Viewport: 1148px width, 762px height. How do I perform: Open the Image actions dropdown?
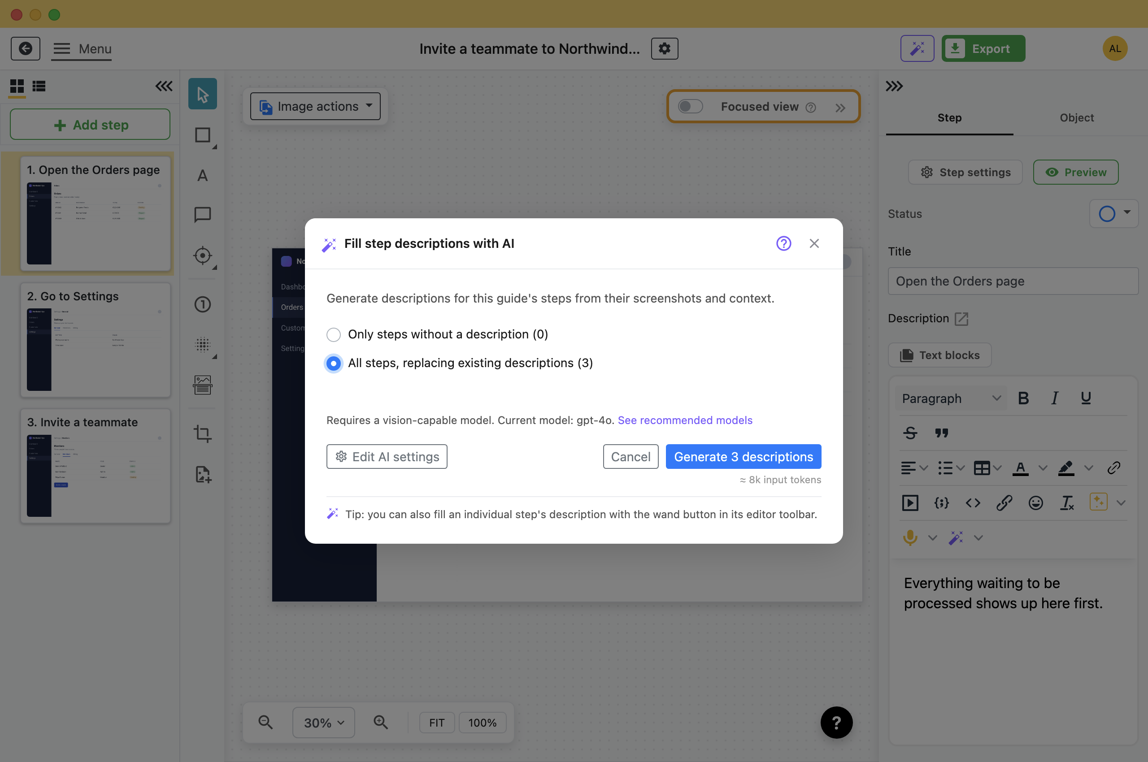(315, 106)
